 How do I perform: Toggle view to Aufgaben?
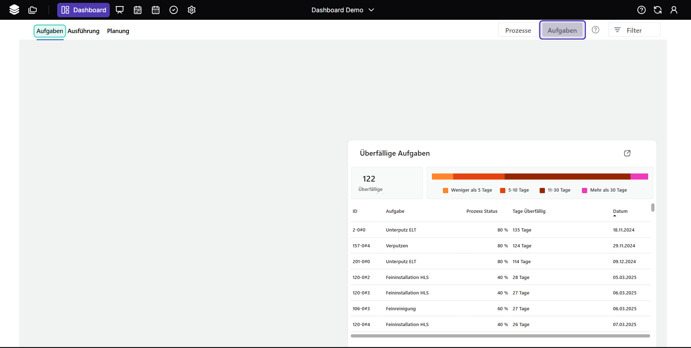point(562,30)
